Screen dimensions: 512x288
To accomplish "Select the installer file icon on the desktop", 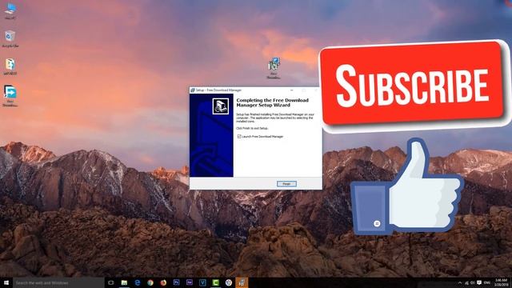I will 274,68.
